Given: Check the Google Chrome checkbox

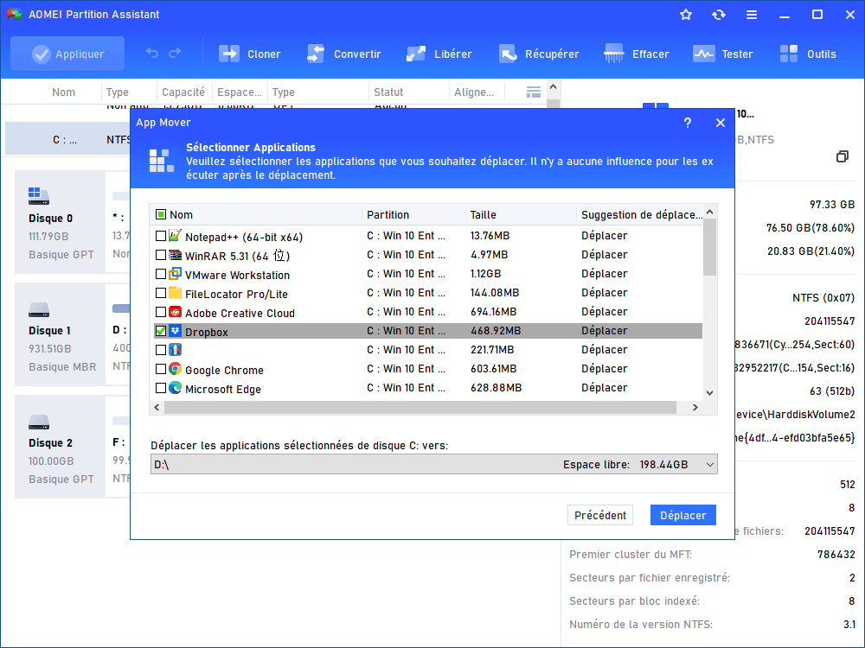Looking at the screenshot, I should tap(161, 369).
